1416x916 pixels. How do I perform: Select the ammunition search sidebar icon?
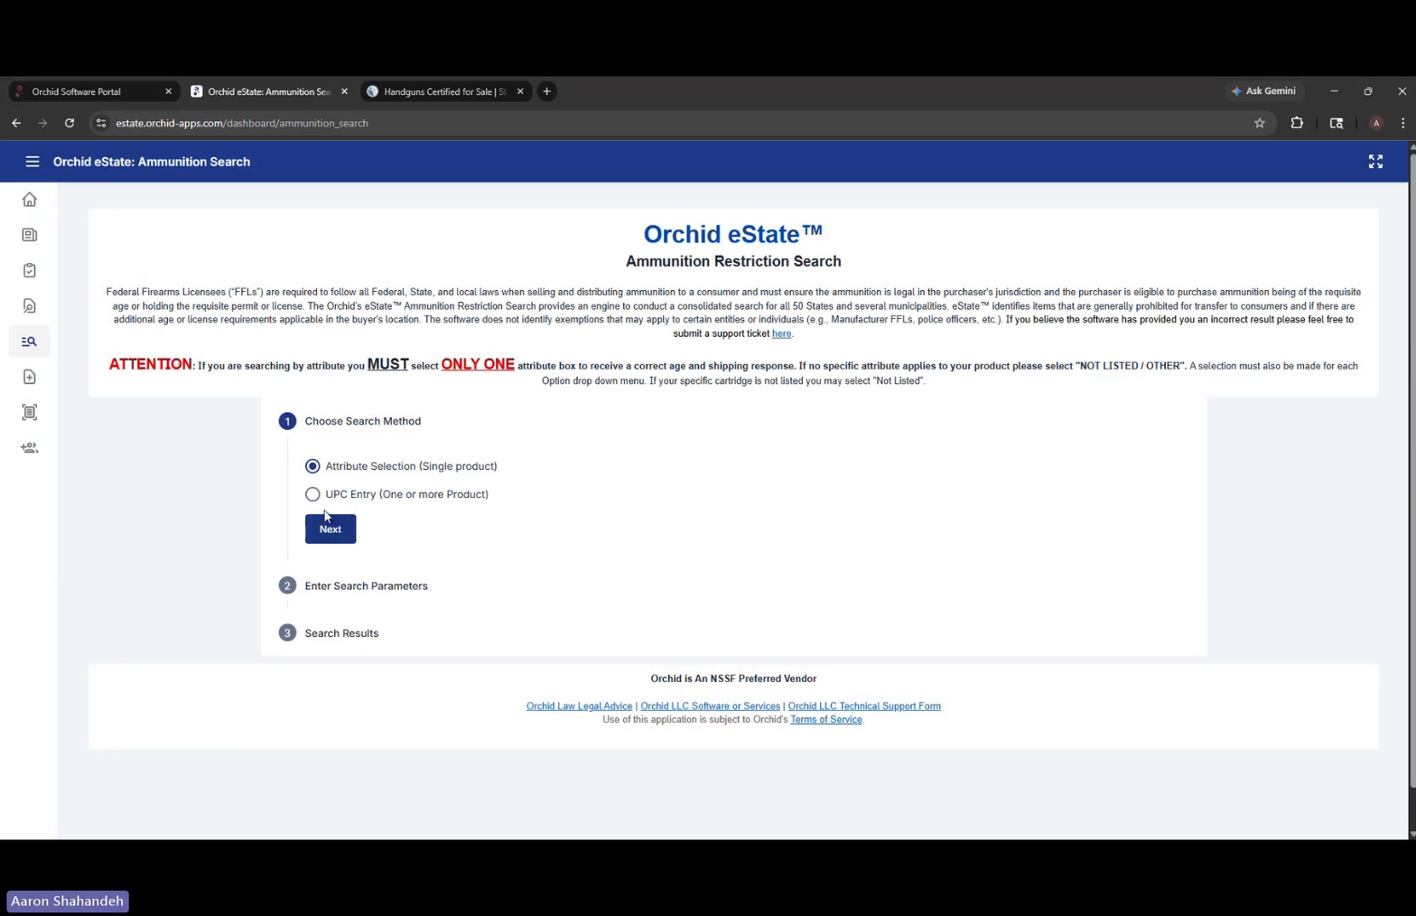pos(30,341)
